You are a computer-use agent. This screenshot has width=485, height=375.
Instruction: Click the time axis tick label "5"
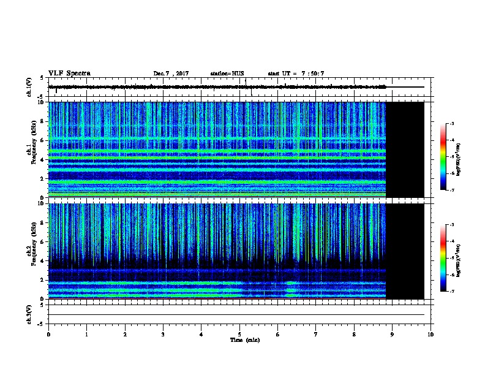point(239,334)
